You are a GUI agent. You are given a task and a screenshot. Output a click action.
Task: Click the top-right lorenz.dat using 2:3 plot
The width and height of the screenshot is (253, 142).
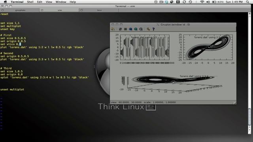point(208,47)
